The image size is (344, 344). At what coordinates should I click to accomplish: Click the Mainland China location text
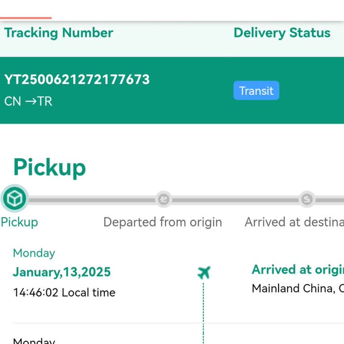(x=297, y=288)
